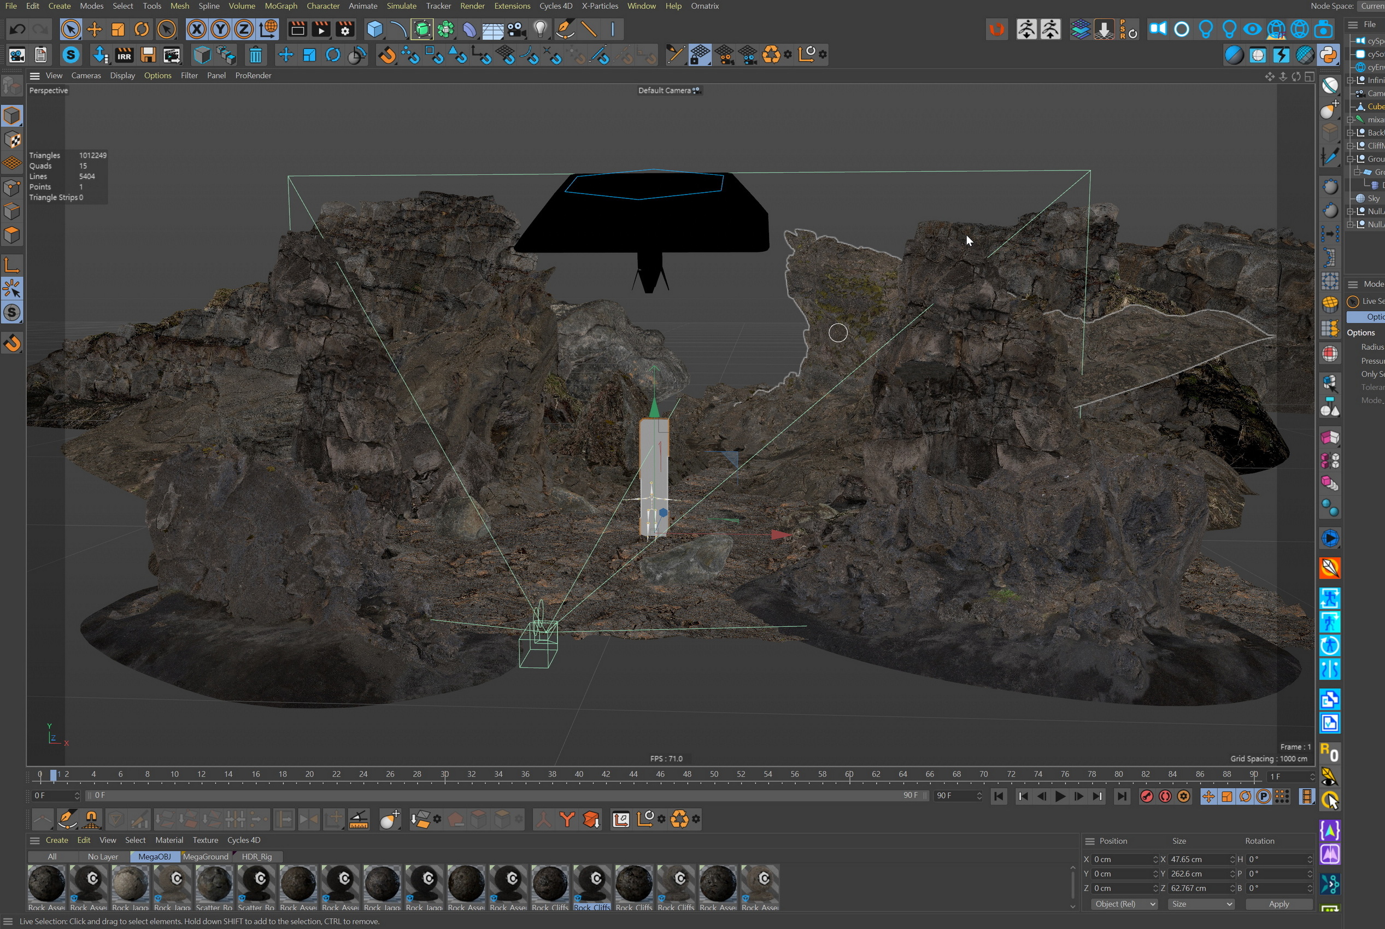Image resolution: width=1385 pixels, height=929 pixels.
Task: Click the Camera object icon
Action: point(516,29)
